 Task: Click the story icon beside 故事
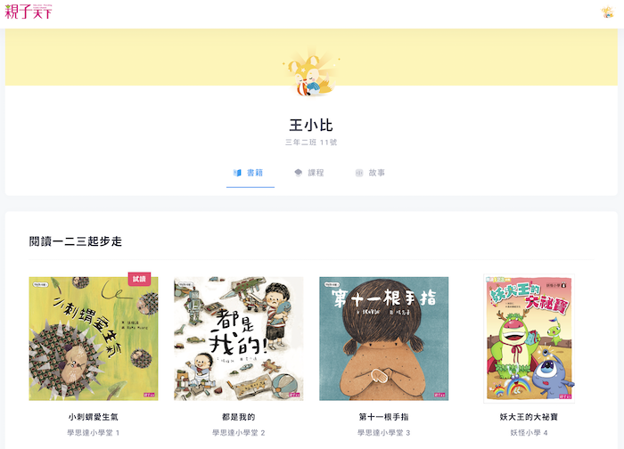(359, 173)
